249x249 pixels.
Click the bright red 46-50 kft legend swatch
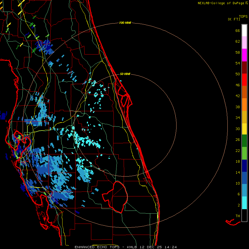tap(244, 80)
